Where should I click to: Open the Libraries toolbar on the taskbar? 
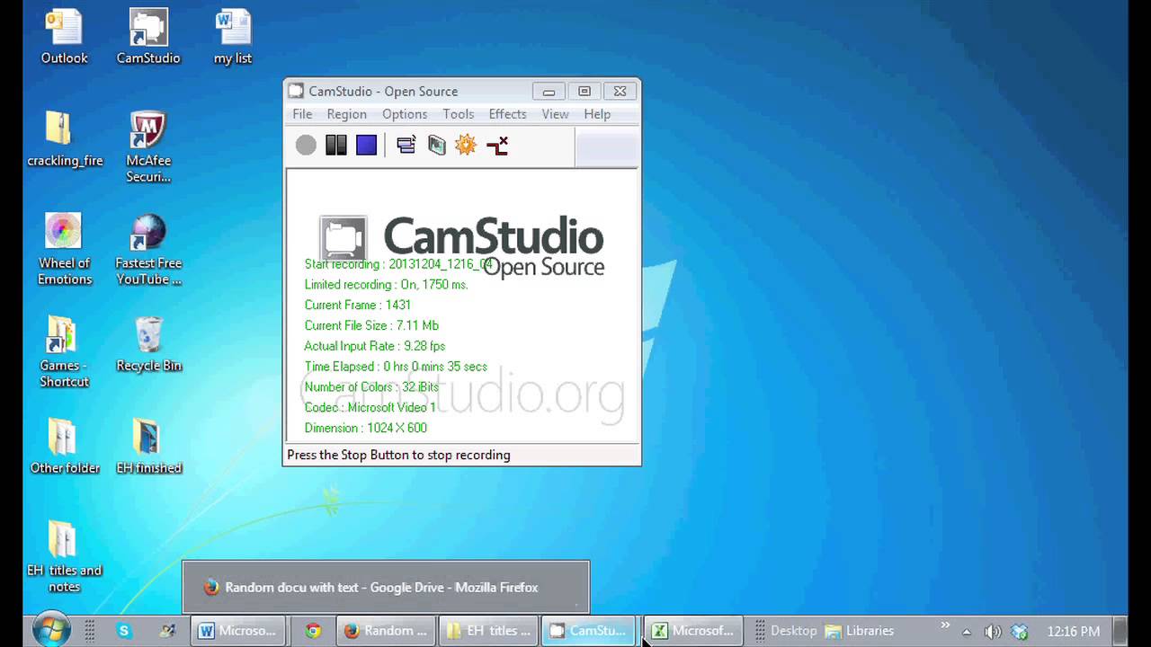click(x=861, y=631)
